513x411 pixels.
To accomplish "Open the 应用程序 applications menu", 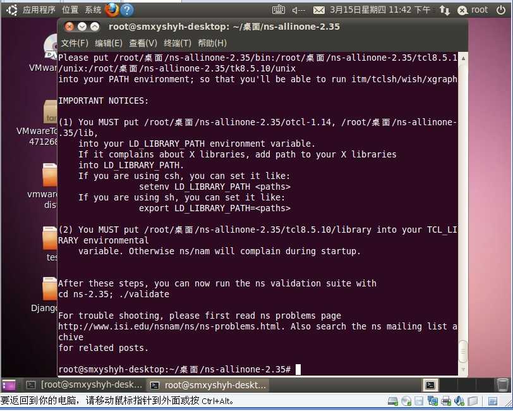I will click(x=39, y=10).
